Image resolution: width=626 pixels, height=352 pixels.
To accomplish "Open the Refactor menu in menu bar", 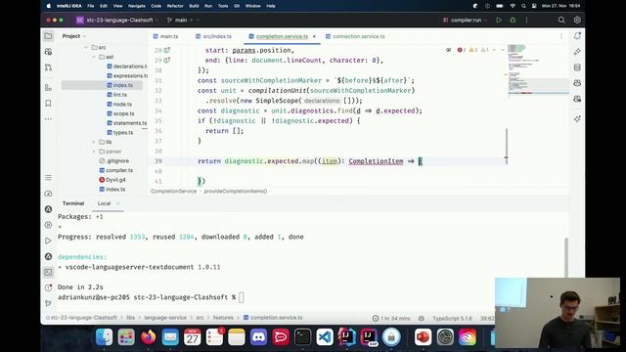I will pos(175,6).
